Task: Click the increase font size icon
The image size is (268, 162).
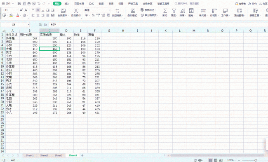Action: 21,10
